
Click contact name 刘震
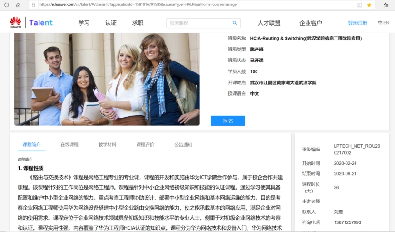338,212
